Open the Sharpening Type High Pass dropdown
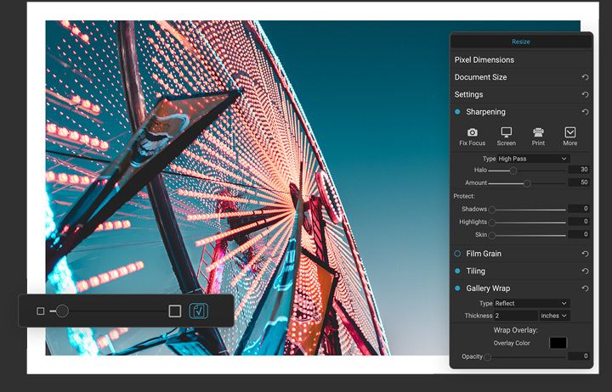 (x=533, y=159)
